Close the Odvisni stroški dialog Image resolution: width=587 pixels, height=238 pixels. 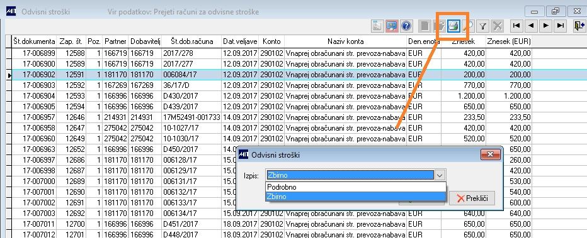click(491, 154)
